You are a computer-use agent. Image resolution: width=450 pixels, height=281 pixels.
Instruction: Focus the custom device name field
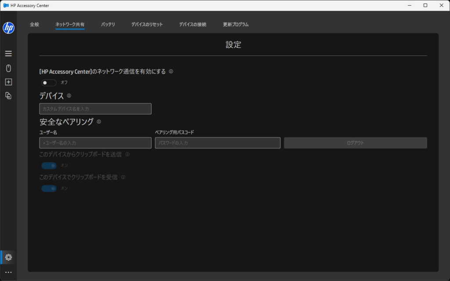(95, 109)
